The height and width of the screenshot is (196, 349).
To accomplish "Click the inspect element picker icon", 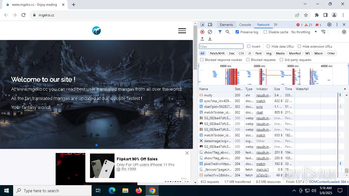I will tap(202, 24).
